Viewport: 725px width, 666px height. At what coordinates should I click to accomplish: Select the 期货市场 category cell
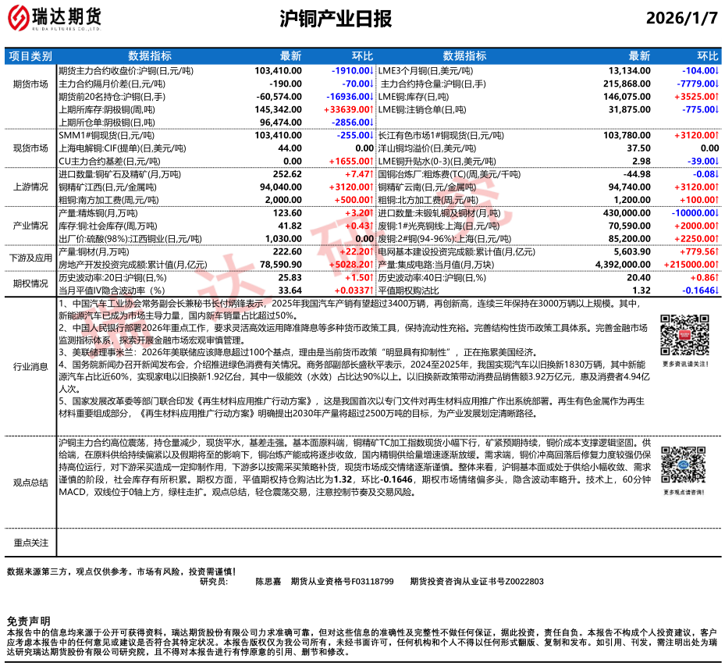[x=30, y=84]
